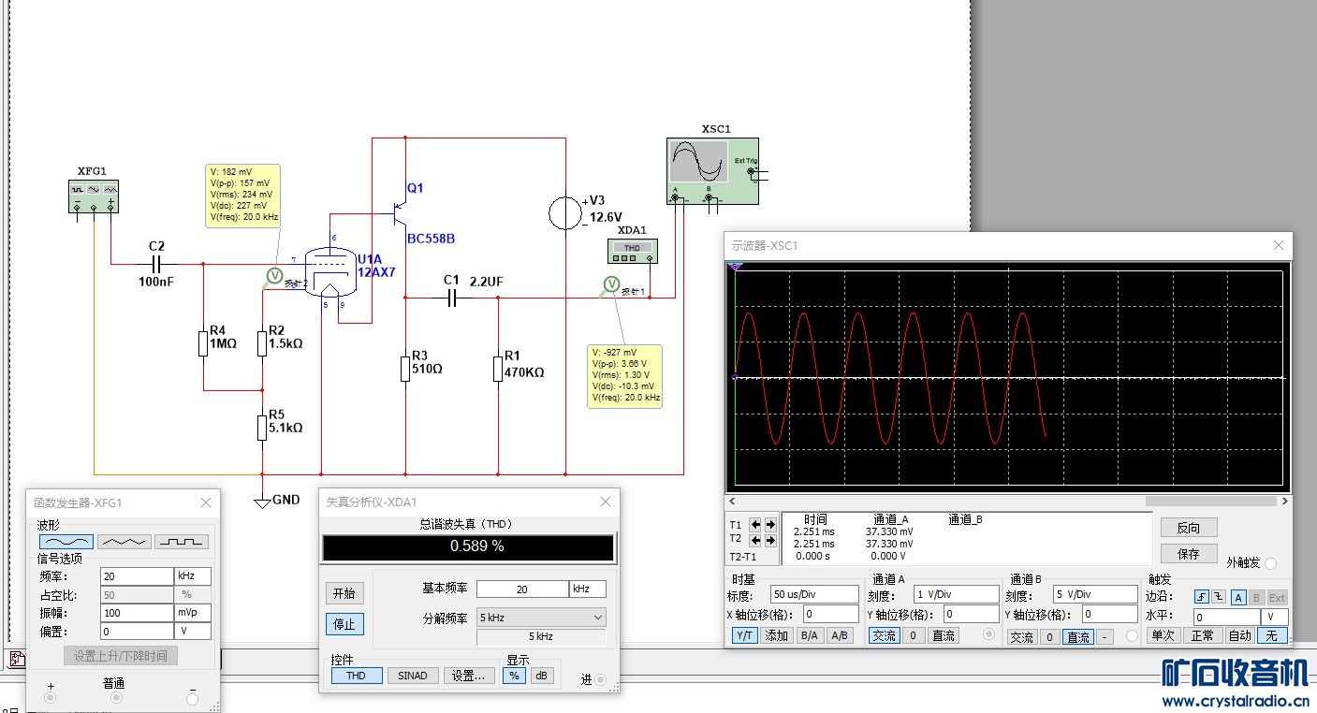Viewport: 1317px width, 713px height.
Task: Toggle the 外触发 external trigger radio button
Action: coord(1270,563)
